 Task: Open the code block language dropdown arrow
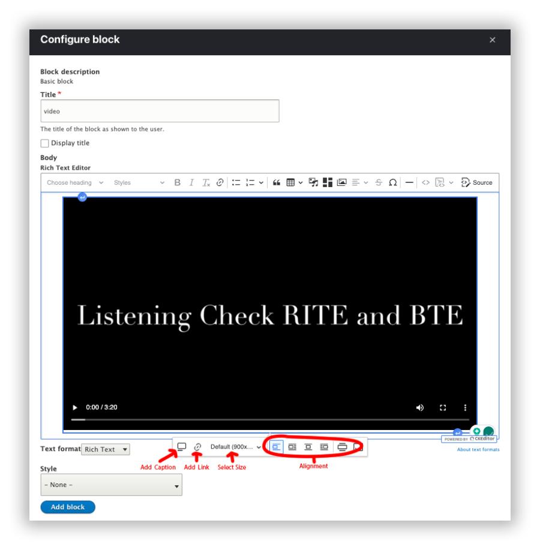tap(451, 183)
